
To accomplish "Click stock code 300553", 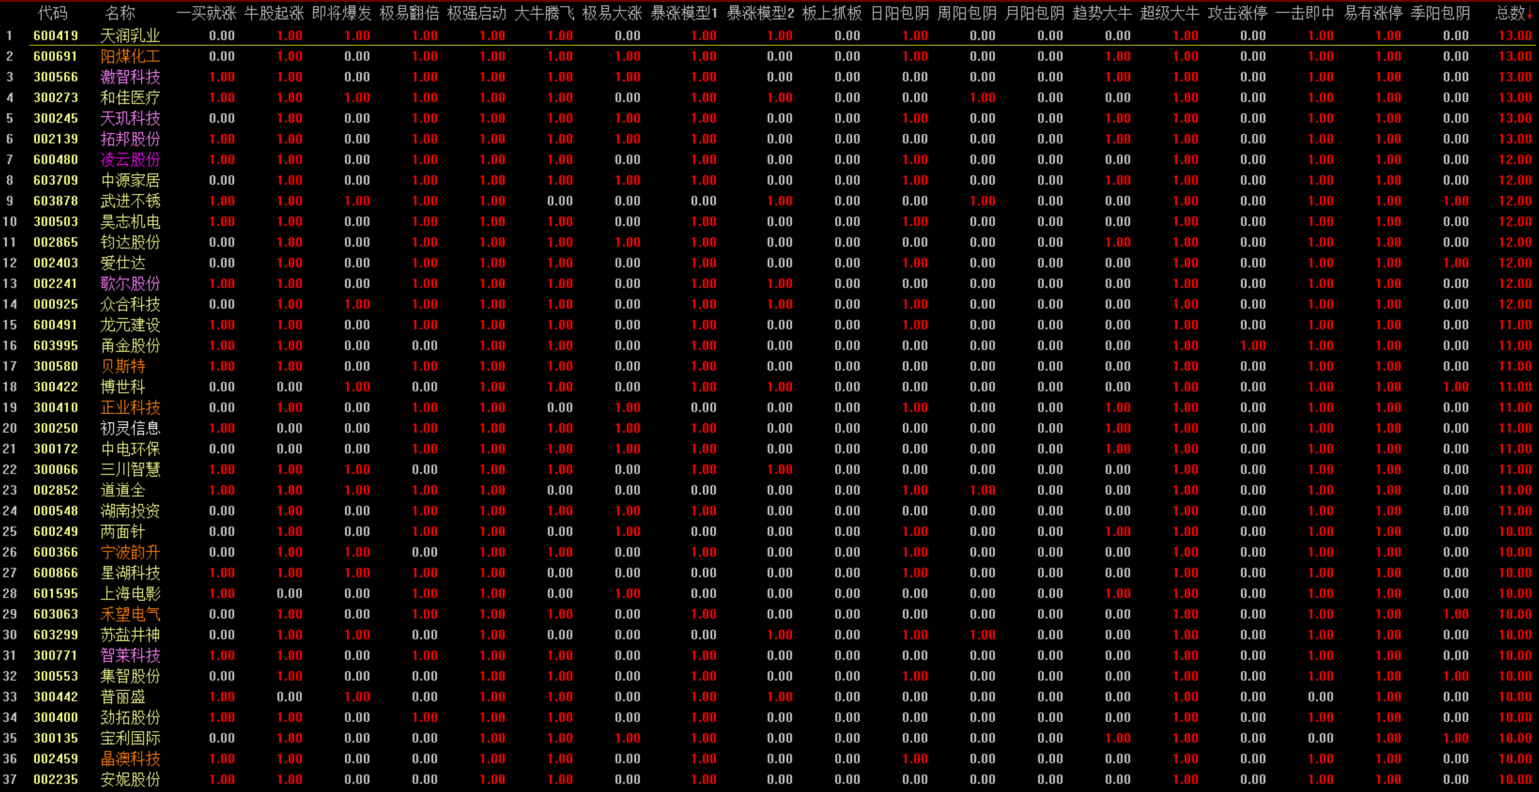I will (x=56, y=676).
